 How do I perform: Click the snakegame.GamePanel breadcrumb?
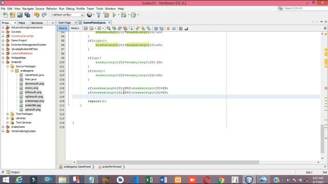[77, 167]
